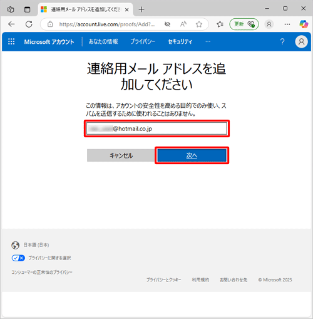Open コンシューマーの正常性のプライバシー link
This screenshot has height=319, width=313.
(42, 272)
